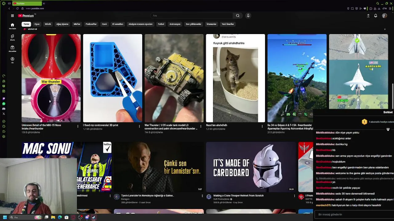Open Su 34 vs Gripen short thumbnail
This screenshot has height=221, width=394.
pos(297,78)
